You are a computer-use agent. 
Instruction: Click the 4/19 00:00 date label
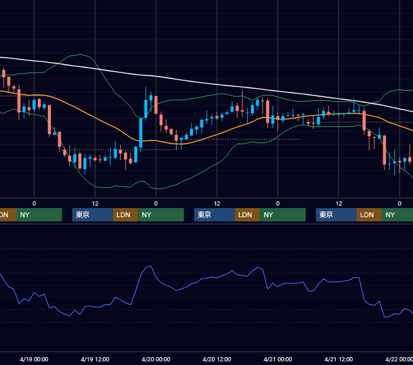pos(34,359)
